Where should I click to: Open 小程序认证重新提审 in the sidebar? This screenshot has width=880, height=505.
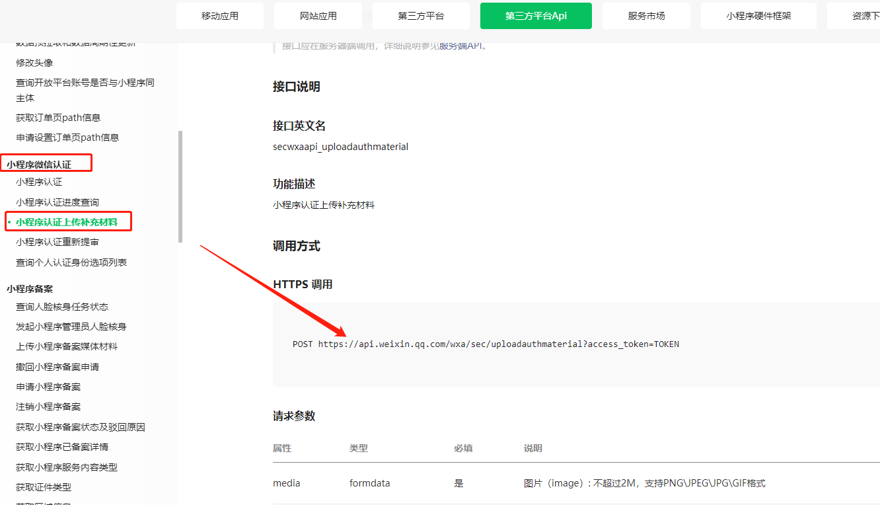pyautogui.click(x=57, y=243)
